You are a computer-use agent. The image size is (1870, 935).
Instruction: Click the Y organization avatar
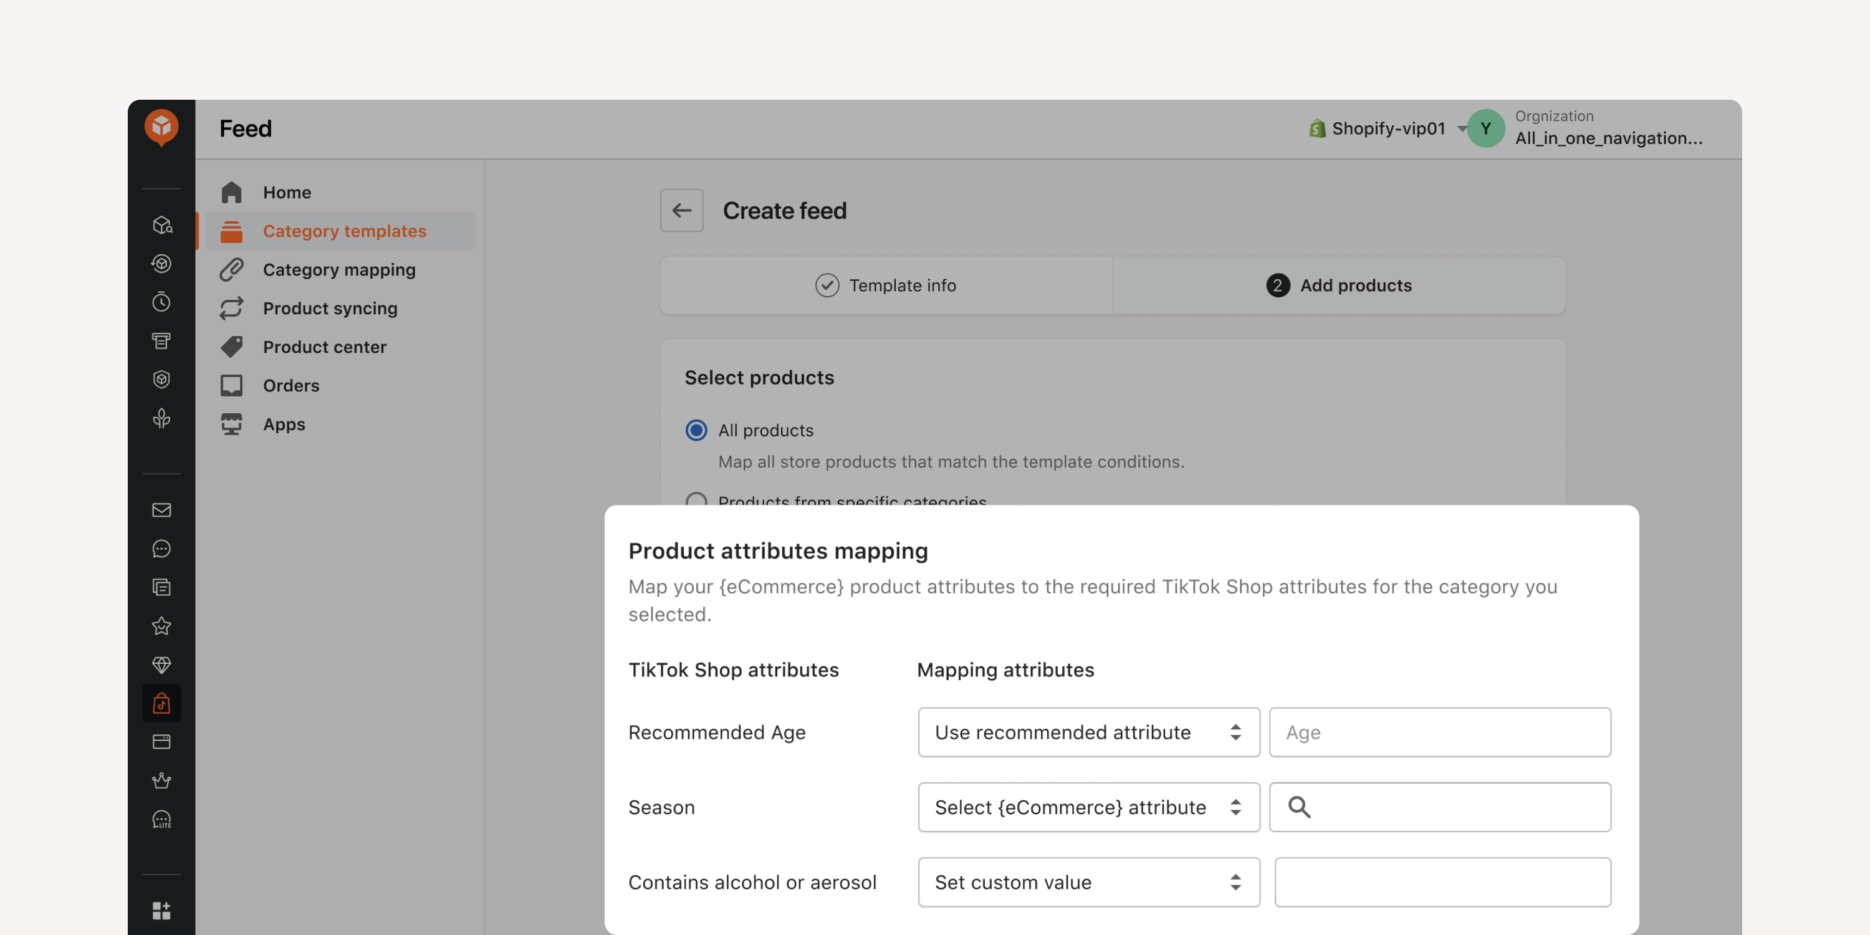[1485, 128]
